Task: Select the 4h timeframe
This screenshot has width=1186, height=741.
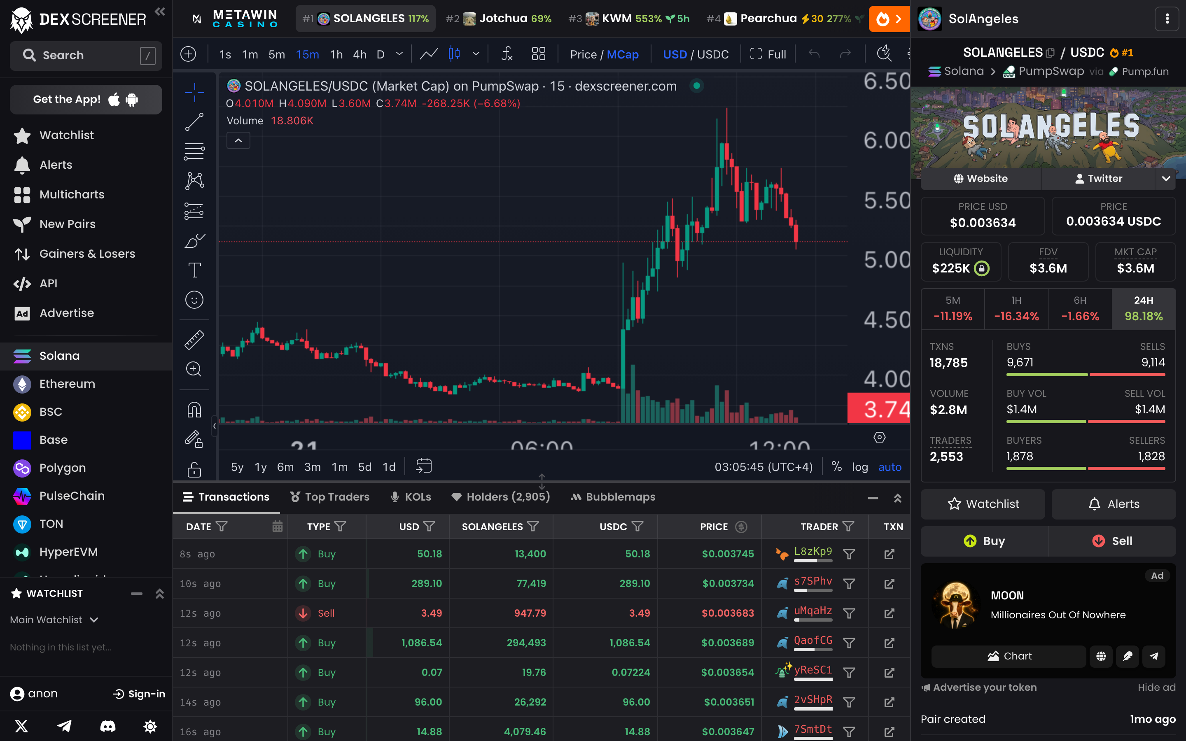Action: [x=360, y=54]
